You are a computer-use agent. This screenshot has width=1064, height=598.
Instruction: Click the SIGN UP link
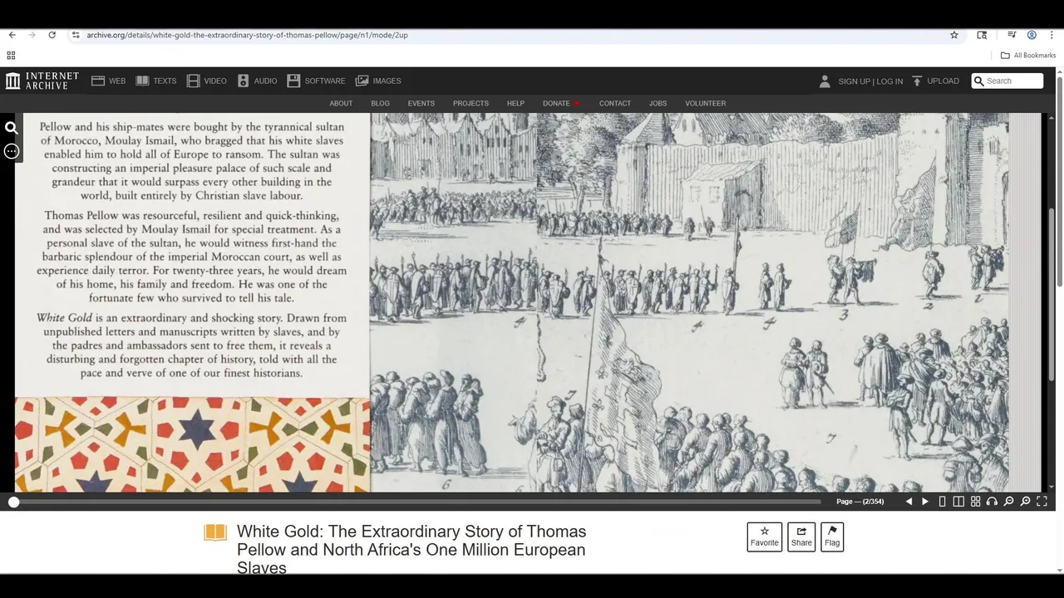[x=854, y=81]
